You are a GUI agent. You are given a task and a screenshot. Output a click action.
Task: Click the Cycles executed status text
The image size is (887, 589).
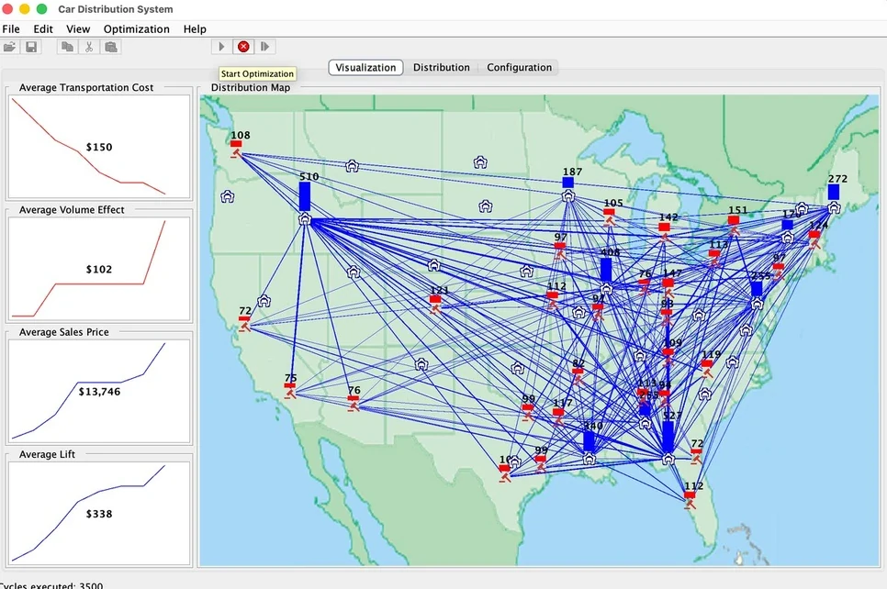click(x=51, y=585)
